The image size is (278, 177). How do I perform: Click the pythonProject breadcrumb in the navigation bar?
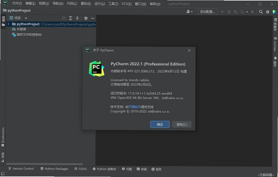point(17,10)
